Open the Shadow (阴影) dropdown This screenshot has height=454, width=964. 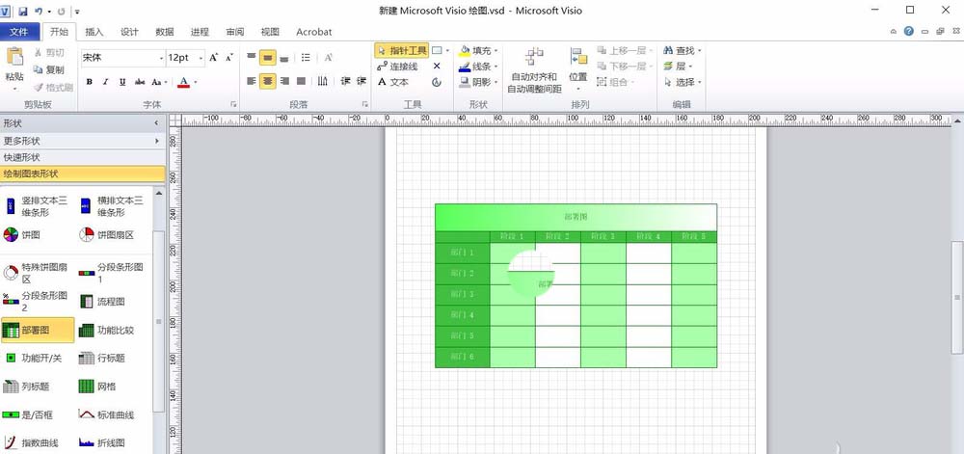(478, 82)
